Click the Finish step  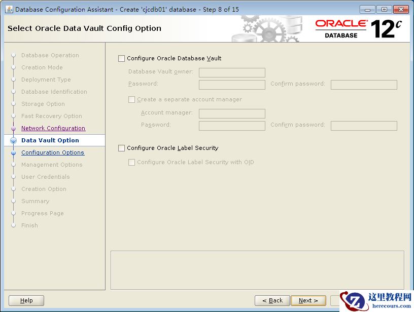click(x=29, y=225)
